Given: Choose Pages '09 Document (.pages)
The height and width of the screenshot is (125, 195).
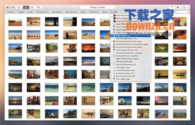Looking at the screenshot, I should [x=131, y=59].
